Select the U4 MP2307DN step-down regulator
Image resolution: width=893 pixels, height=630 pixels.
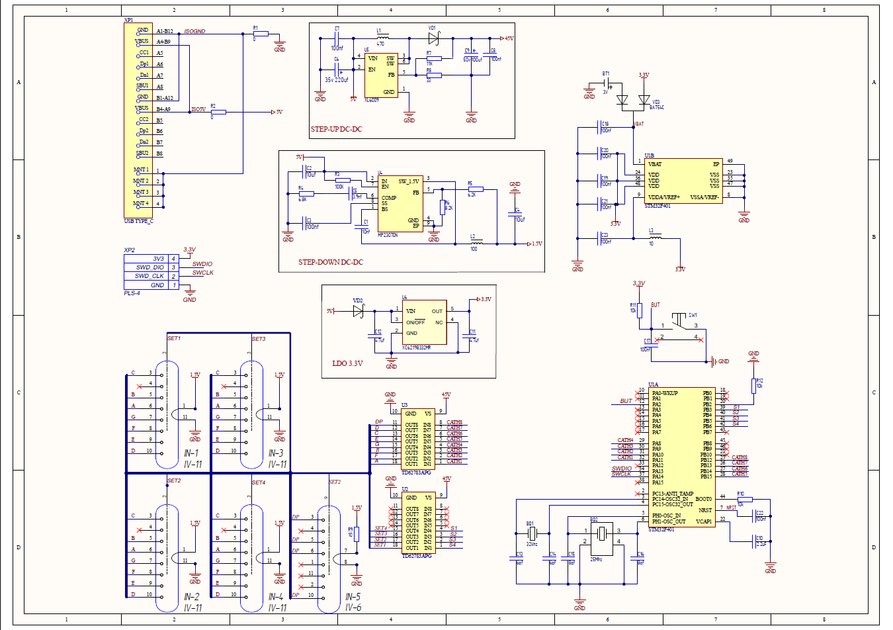(400, 204)
